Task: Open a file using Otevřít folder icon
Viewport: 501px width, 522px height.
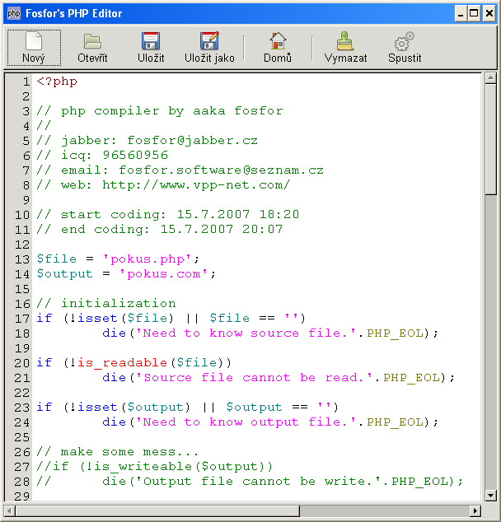Action: point(92,48)
